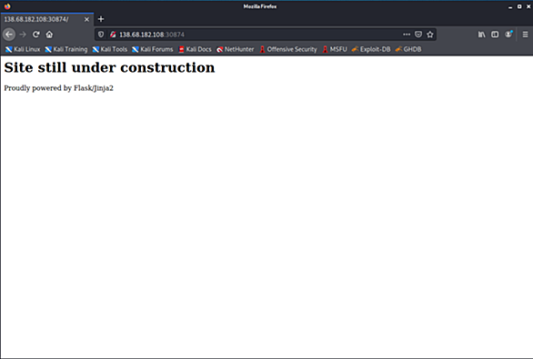Open Kali Training bookmark
The image size is (533, 359).
coord(66,49)
